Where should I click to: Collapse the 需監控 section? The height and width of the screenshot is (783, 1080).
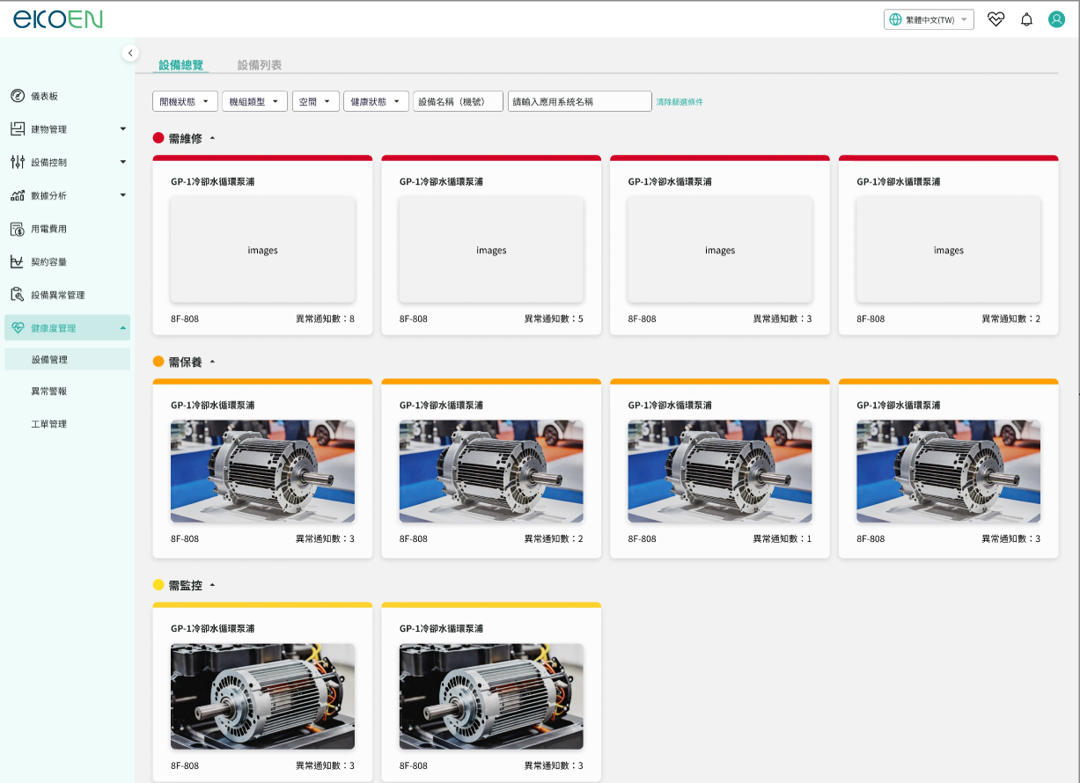212,585
